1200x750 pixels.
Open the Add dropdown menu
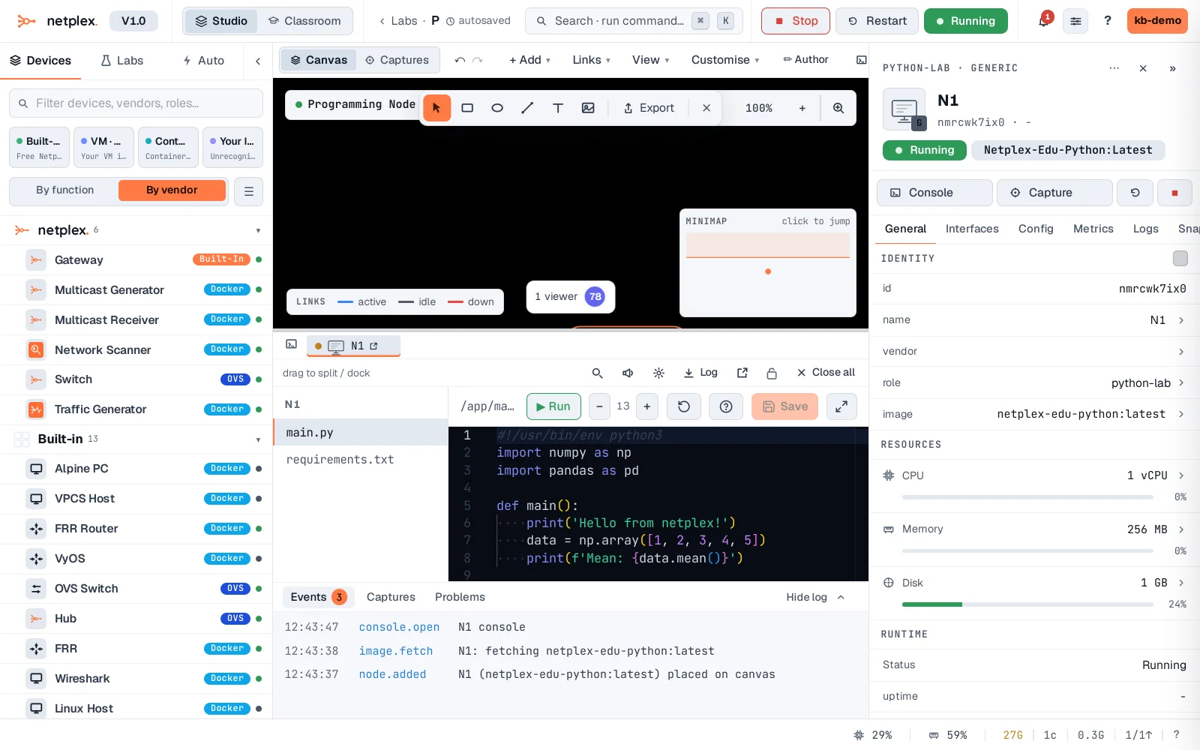point(529,60)
